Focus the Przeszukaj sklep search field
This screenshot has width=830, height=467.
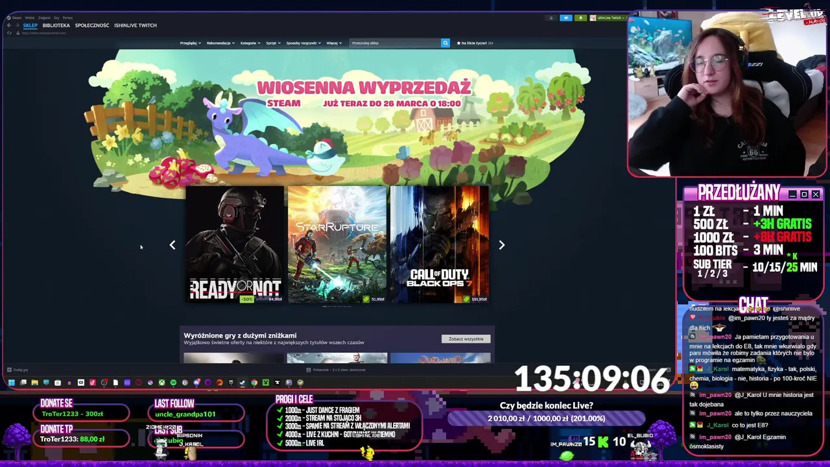click(395, 43)
